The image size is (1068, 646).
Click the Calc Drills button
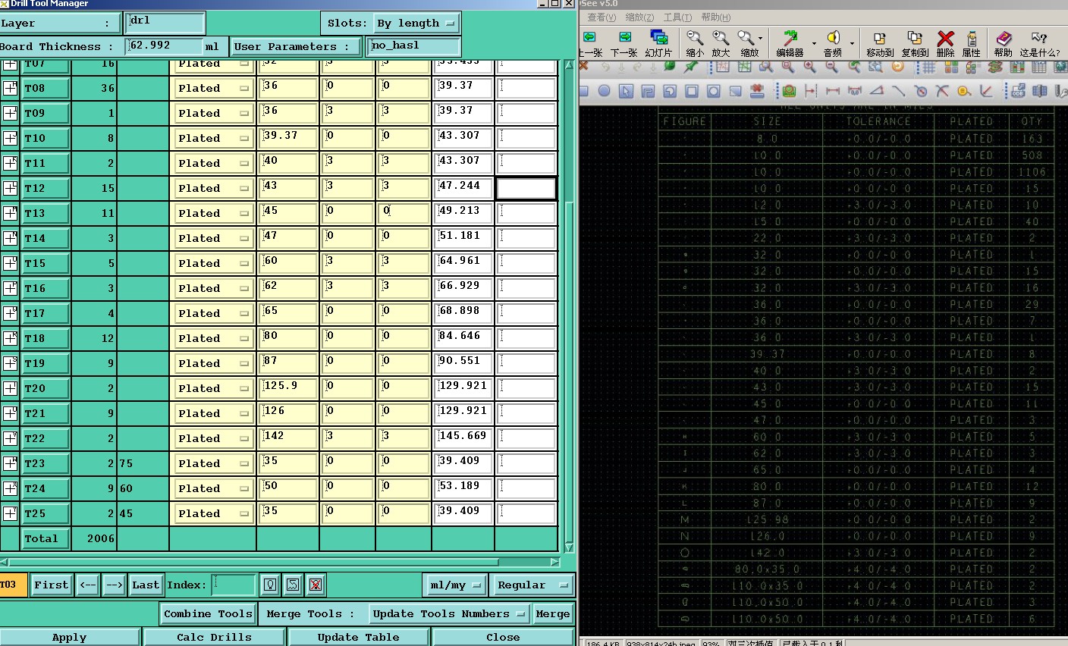click(214, 637)
